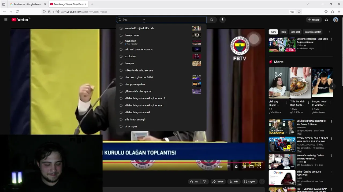Open notifications bell
This screenshot has height=192, width=343.
pyautogui.click(x=326, y=20)
